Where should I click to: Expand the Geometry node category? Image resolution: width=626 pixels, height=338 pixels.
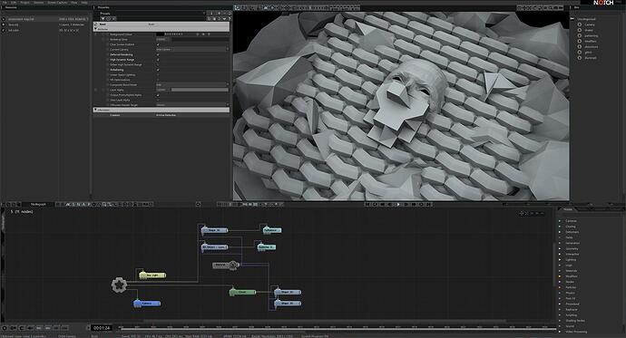(x=560, y=248)
